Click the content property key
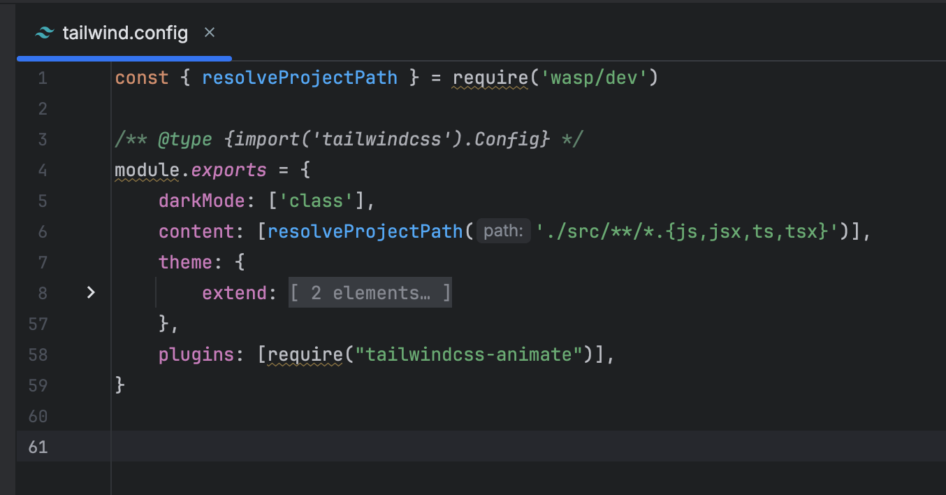The height and width of the screenshot is (495, 946). [x=196, y=231]
